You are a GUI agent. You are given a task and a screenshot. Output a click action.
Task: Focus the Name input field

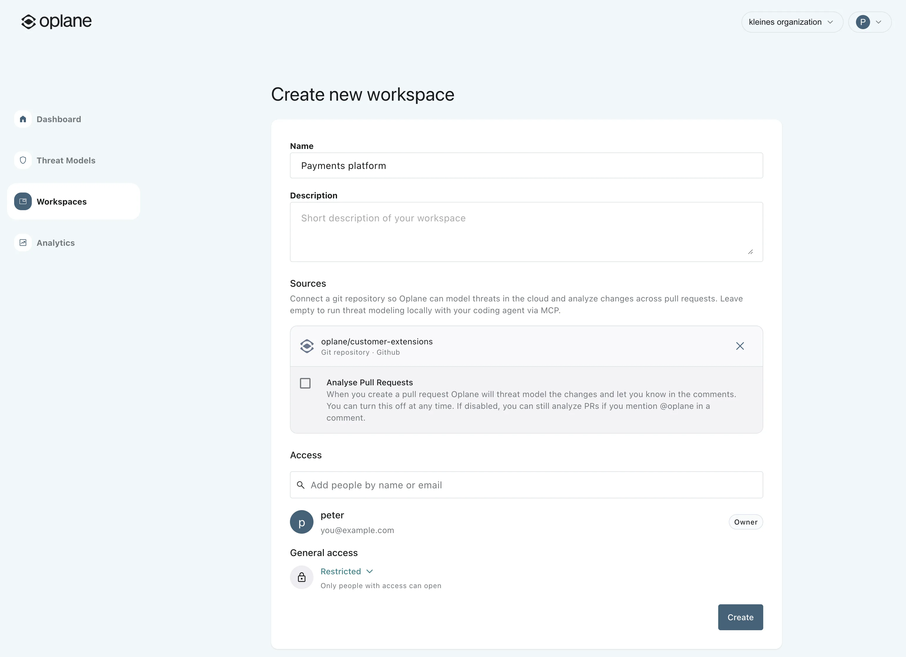[526, 165]
